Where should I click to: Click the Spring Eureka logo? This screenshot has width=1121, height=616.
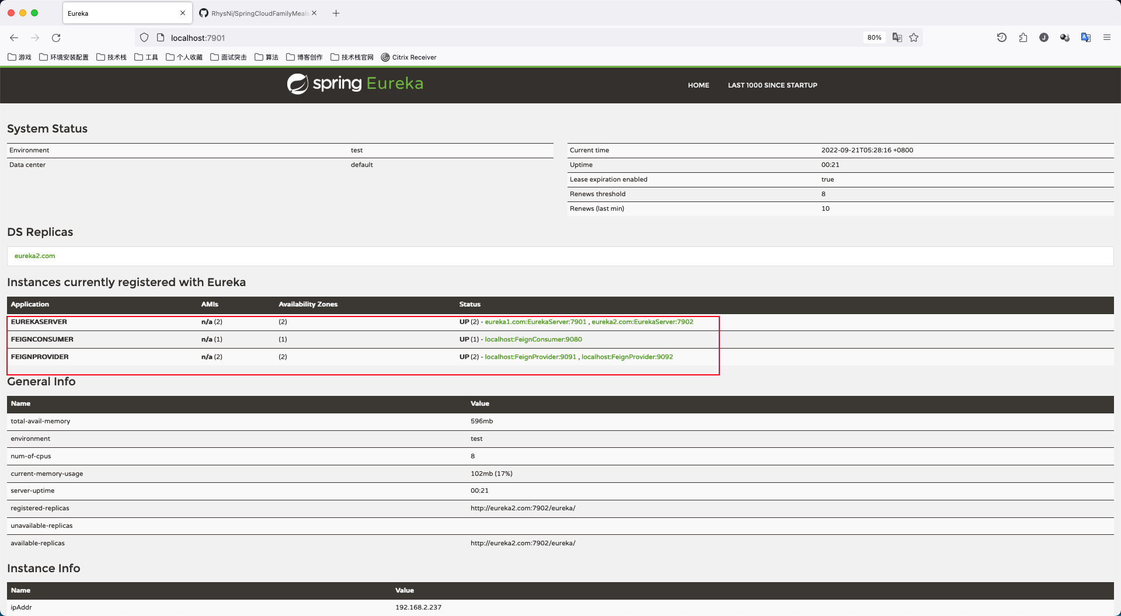click(355, 84)
